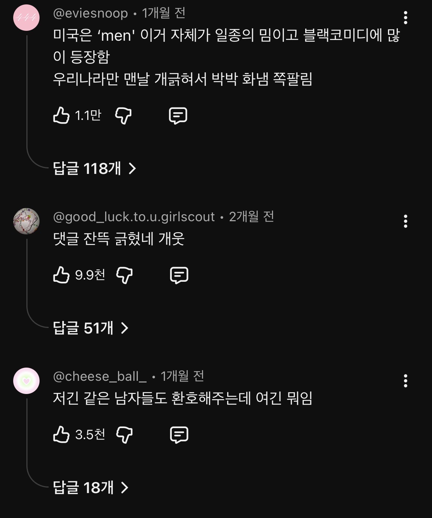Tap the pink @eviesnoop avatar
This screenshot has width=432, height=518.
pyautogui.click(x=26, y=18)
